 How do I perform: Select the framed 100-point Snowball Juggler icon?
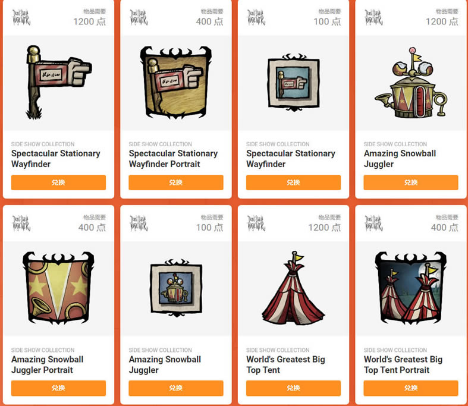coord(176,288)
